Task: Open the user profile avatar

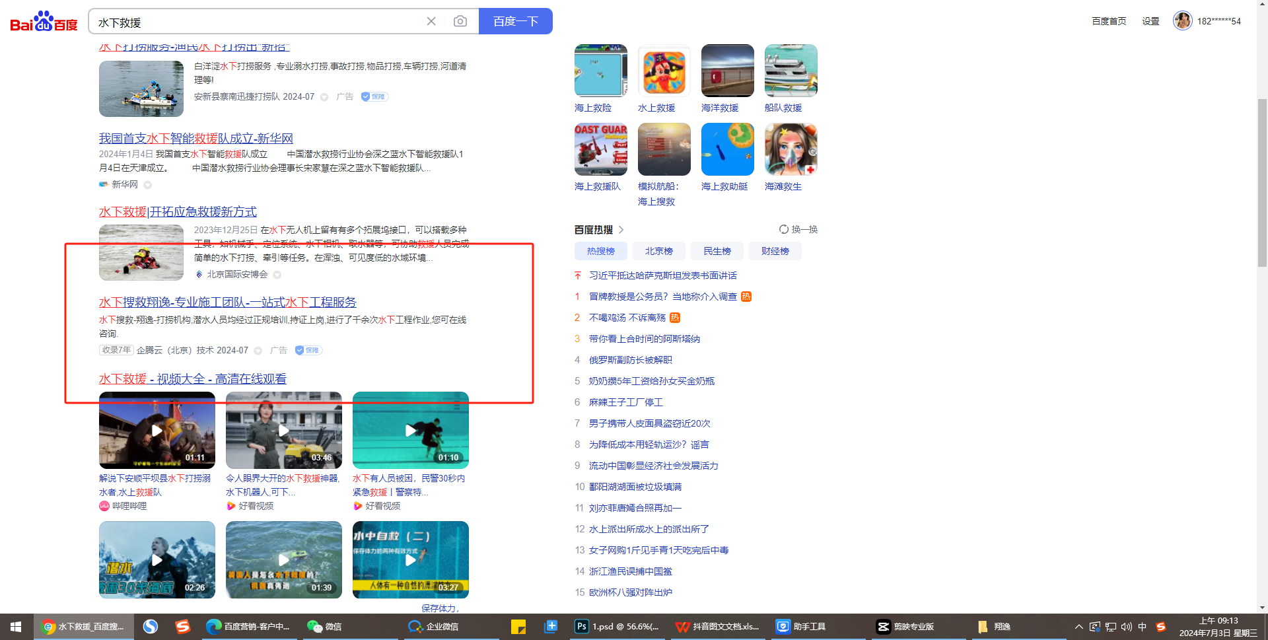Action: pos(1182,21)
